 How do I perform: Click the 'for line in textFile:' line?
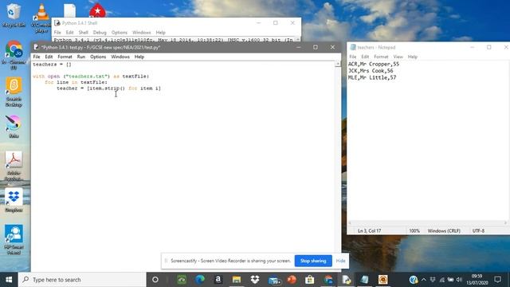pos(76,82)
